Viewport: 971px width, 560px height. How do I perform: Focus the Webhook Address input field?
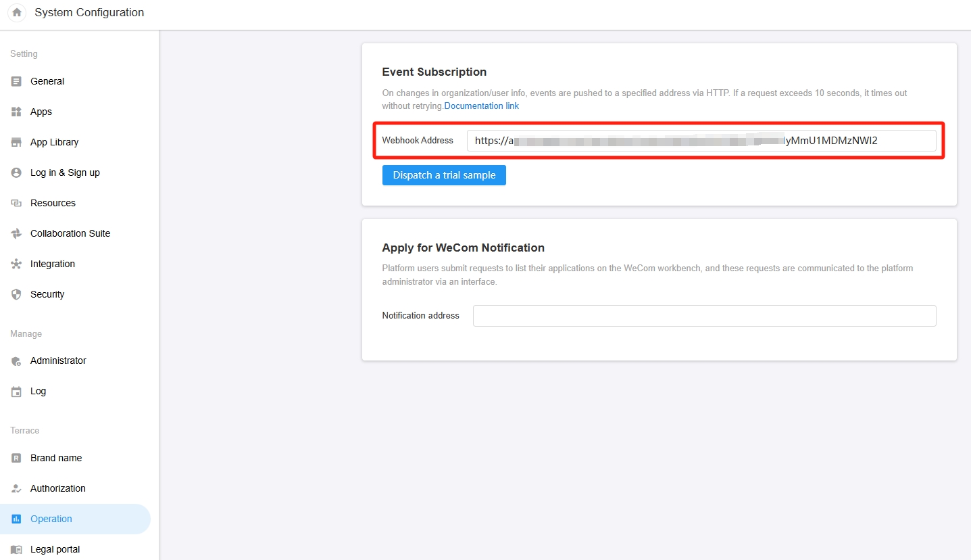(701, 141)
